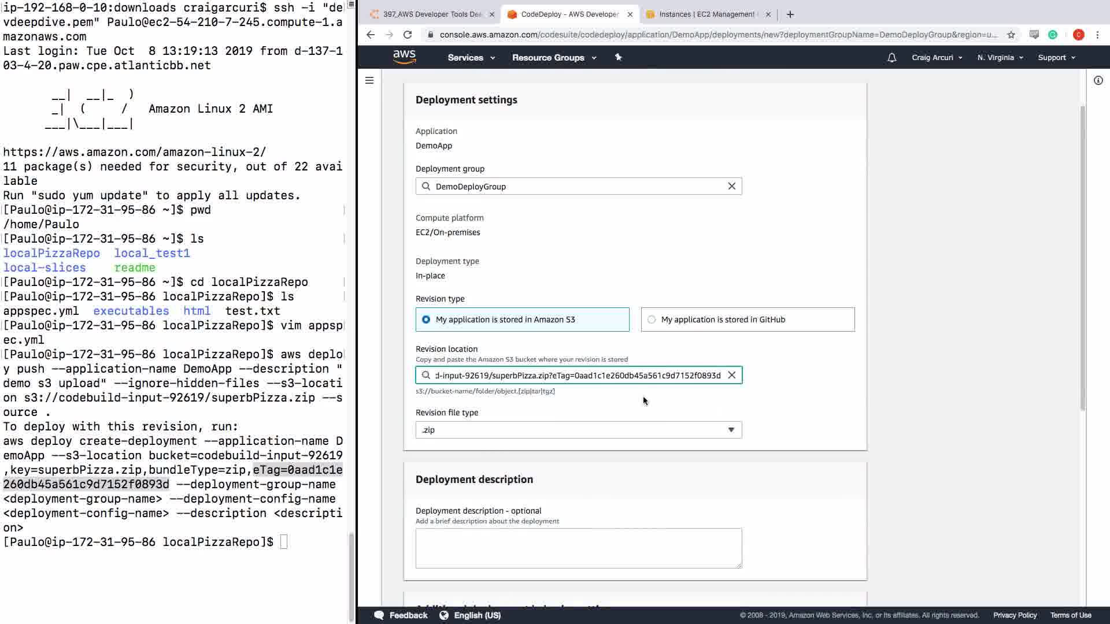The width and height of the screenshot is (1110, 624).
Task: Reload the browser page
Action: [x=408, y=35]
